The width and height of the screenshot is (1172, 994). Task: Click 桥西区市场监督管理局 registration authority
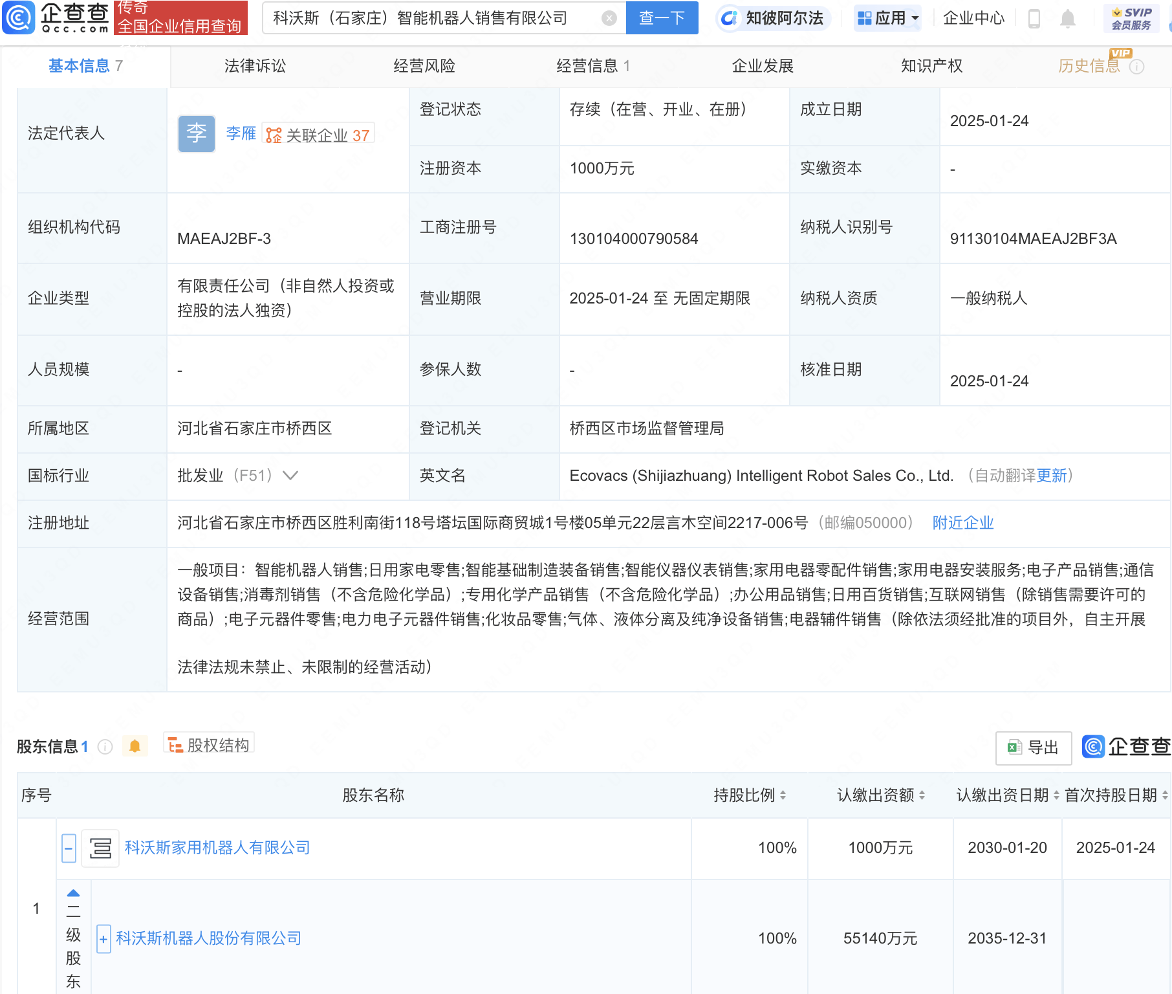[x=647, y=428]
